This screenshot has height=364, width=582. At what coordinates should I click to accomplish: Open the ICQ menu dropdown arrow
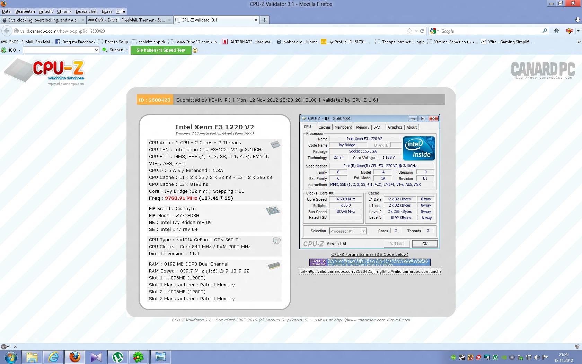point(19,50)
